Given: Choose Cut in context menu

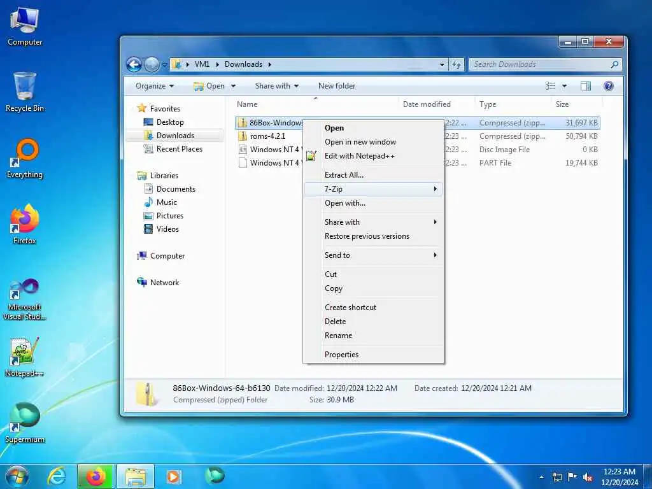Looking at the screenshot, I should (373, 274).
